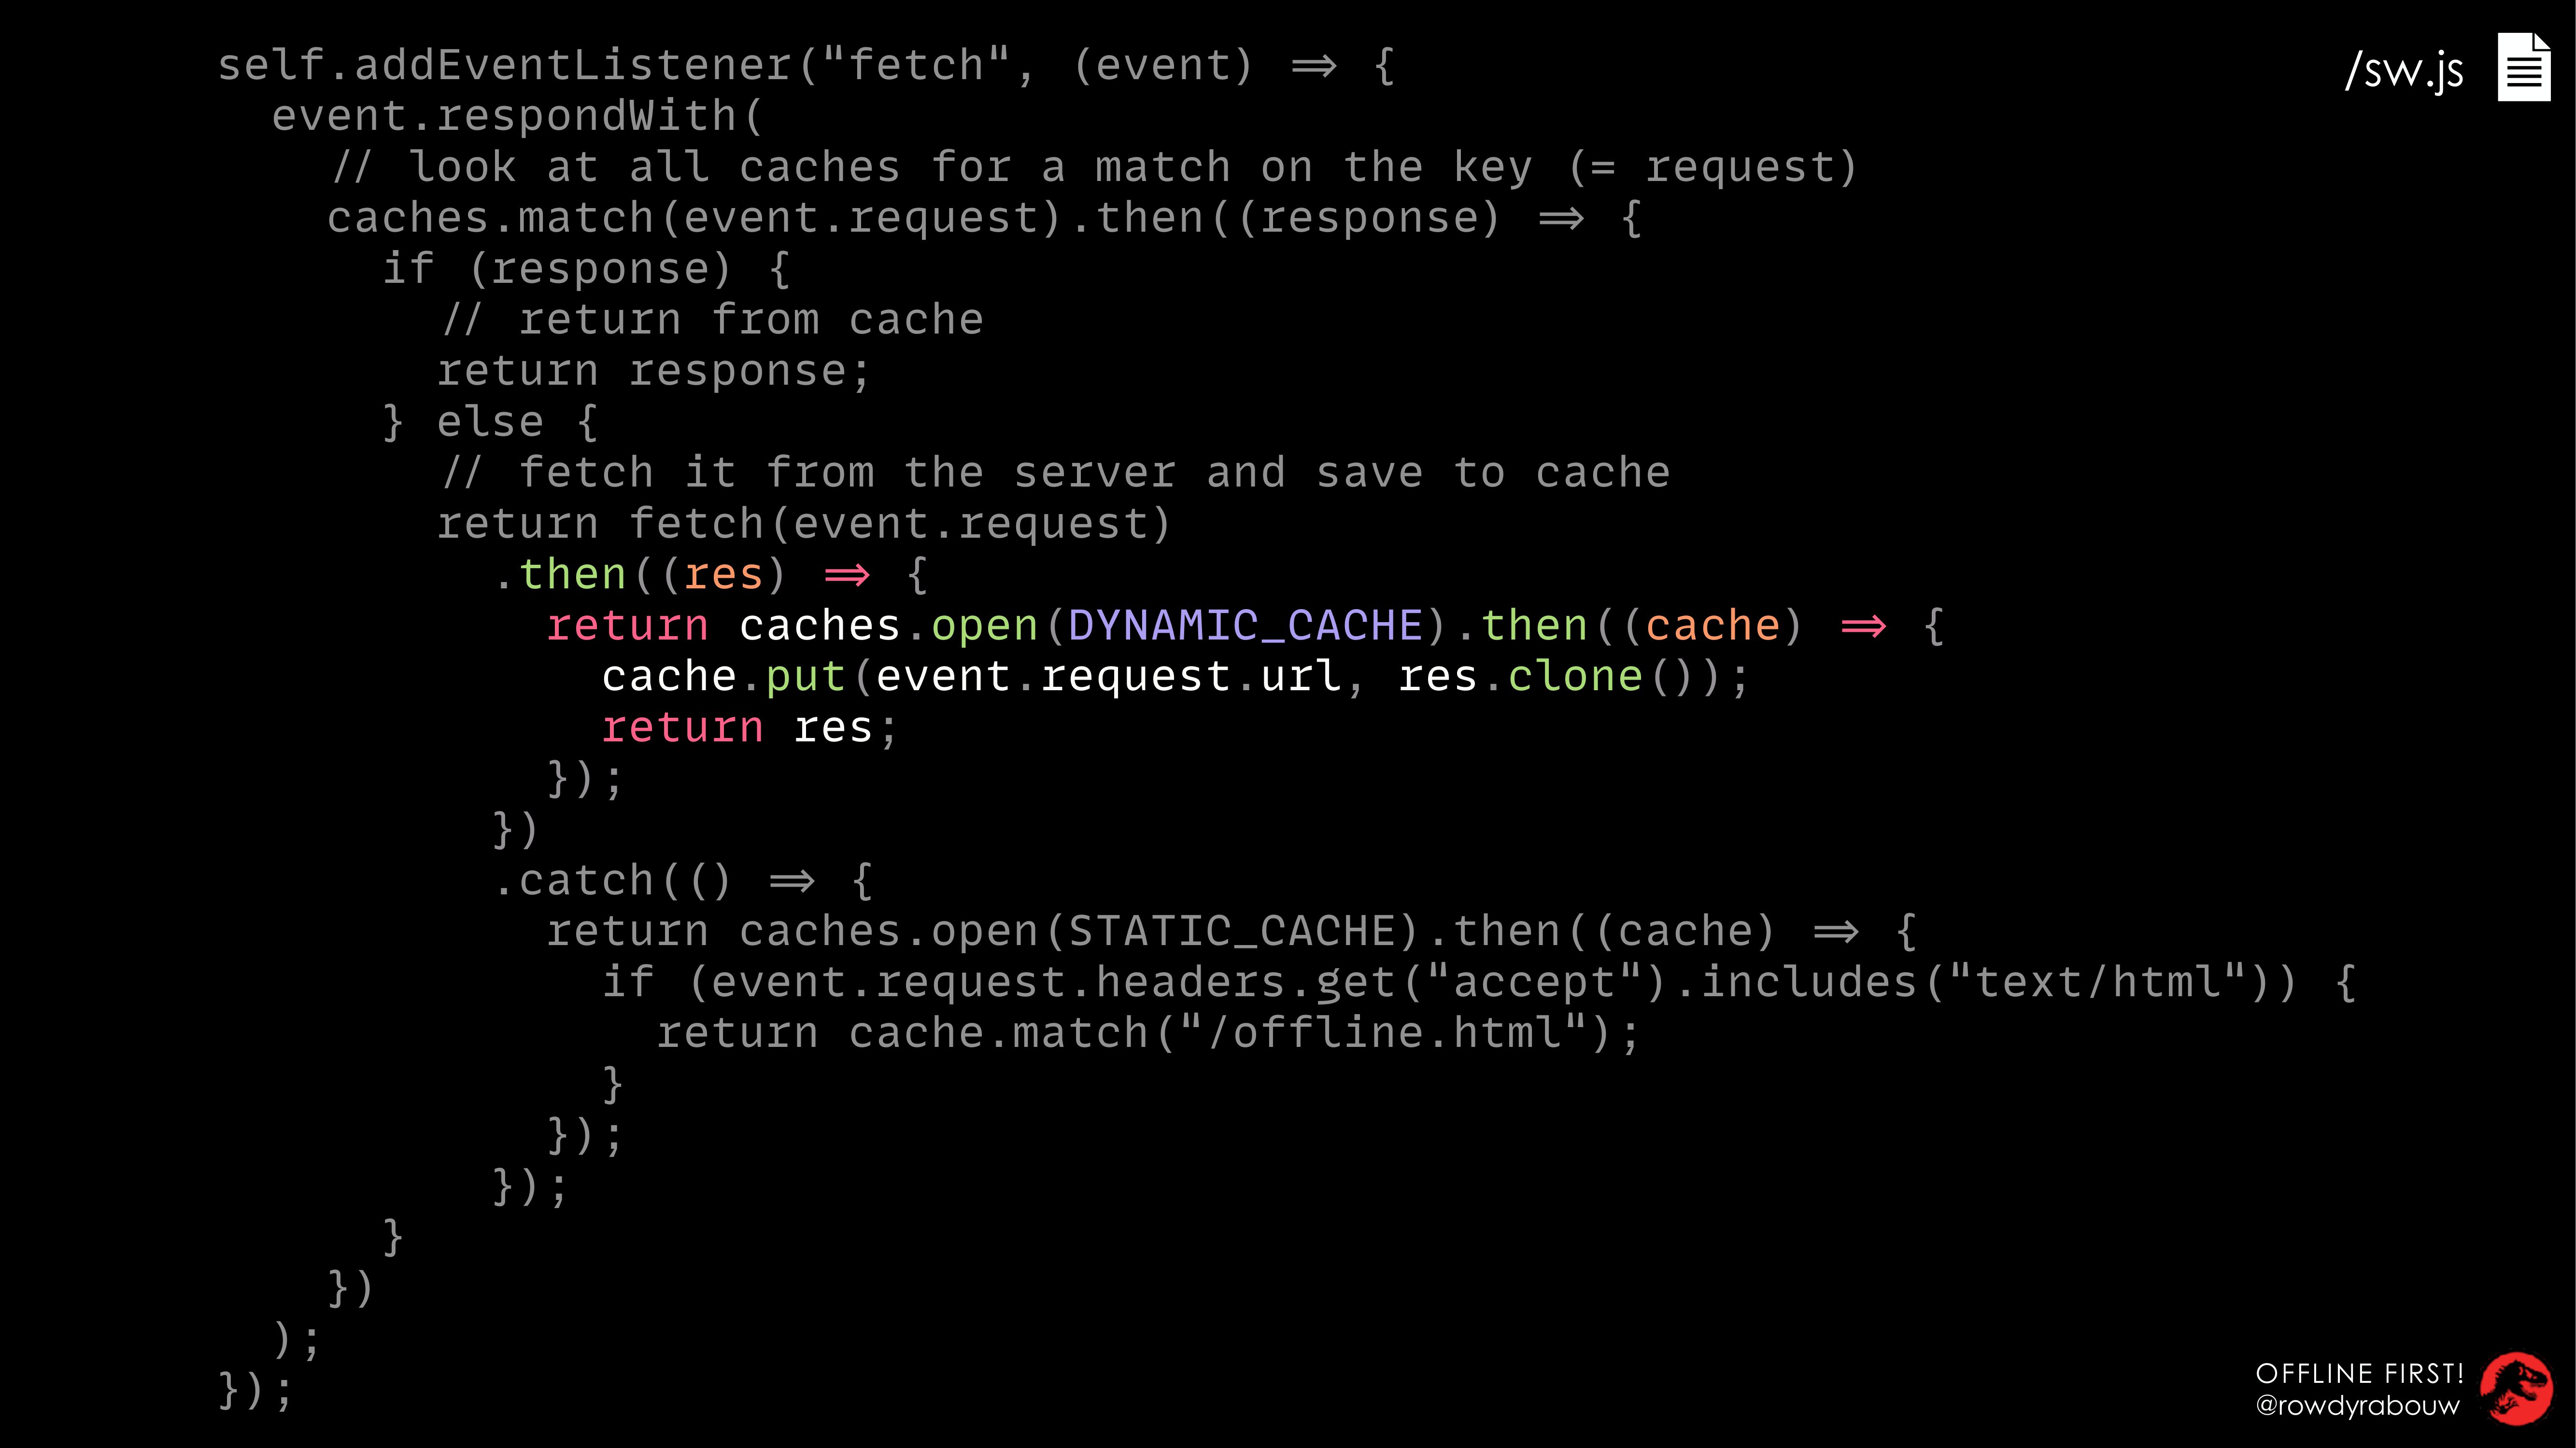Click the pink arrow after orange (cache)
Viewport: 2576px width, 1448px height.
click(x=1863, y=627)
